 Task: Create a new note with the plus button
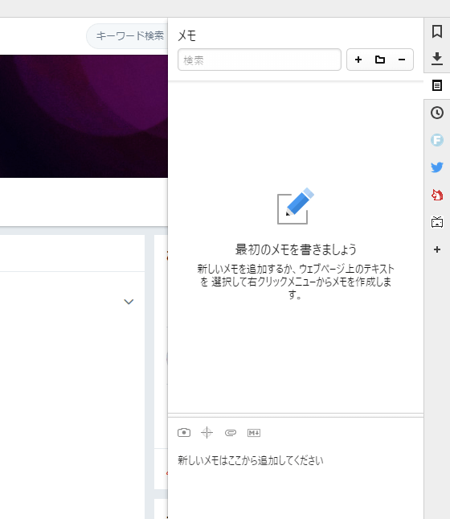[x=358, y=60]
